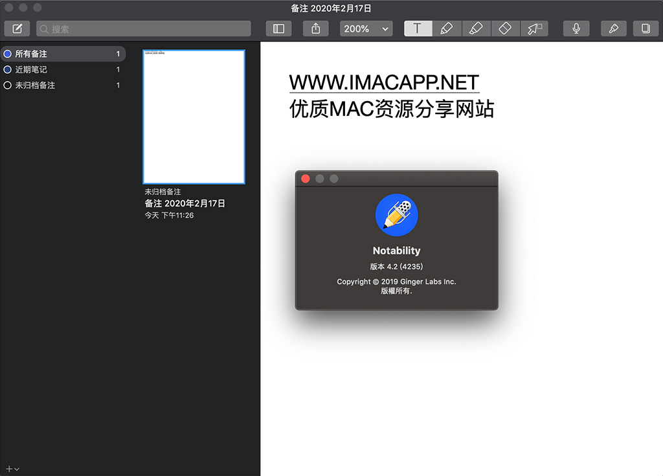The width and height of the screenshot is (663, 476).
Task: Start audio recording with microphone icon
Action: click(576, 28)
